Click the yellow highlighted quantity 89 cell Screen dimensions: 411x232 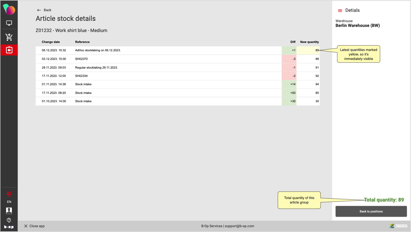click(x=308, y=50)
